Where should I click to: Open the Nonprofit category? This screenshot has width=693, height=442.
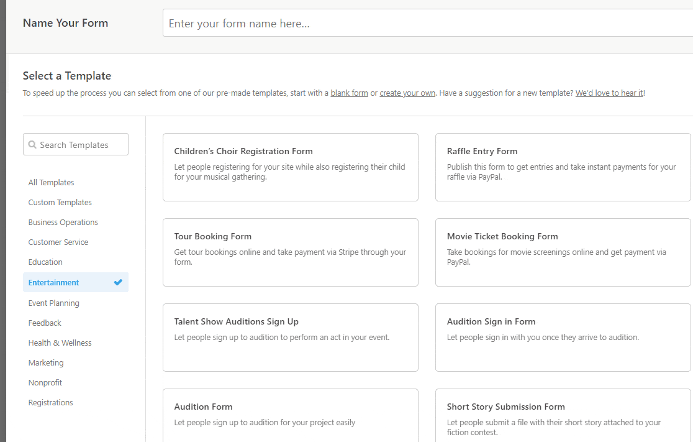(45, 383)
